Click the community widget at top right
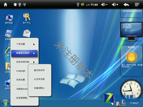Image resolution: width=143 pixels, height=107 pixels. (x=131, y=13)
